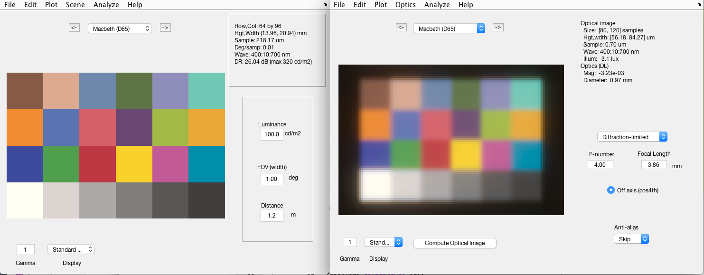Screen dimensions: 704x275
Task: Click previous arrow button in Optics window
Action: (x=402, y=27)
